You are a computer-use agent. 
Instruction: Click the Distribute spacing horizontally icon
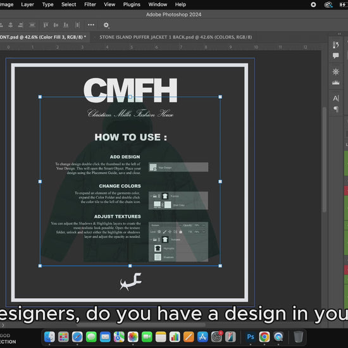(x=77, y=25)
